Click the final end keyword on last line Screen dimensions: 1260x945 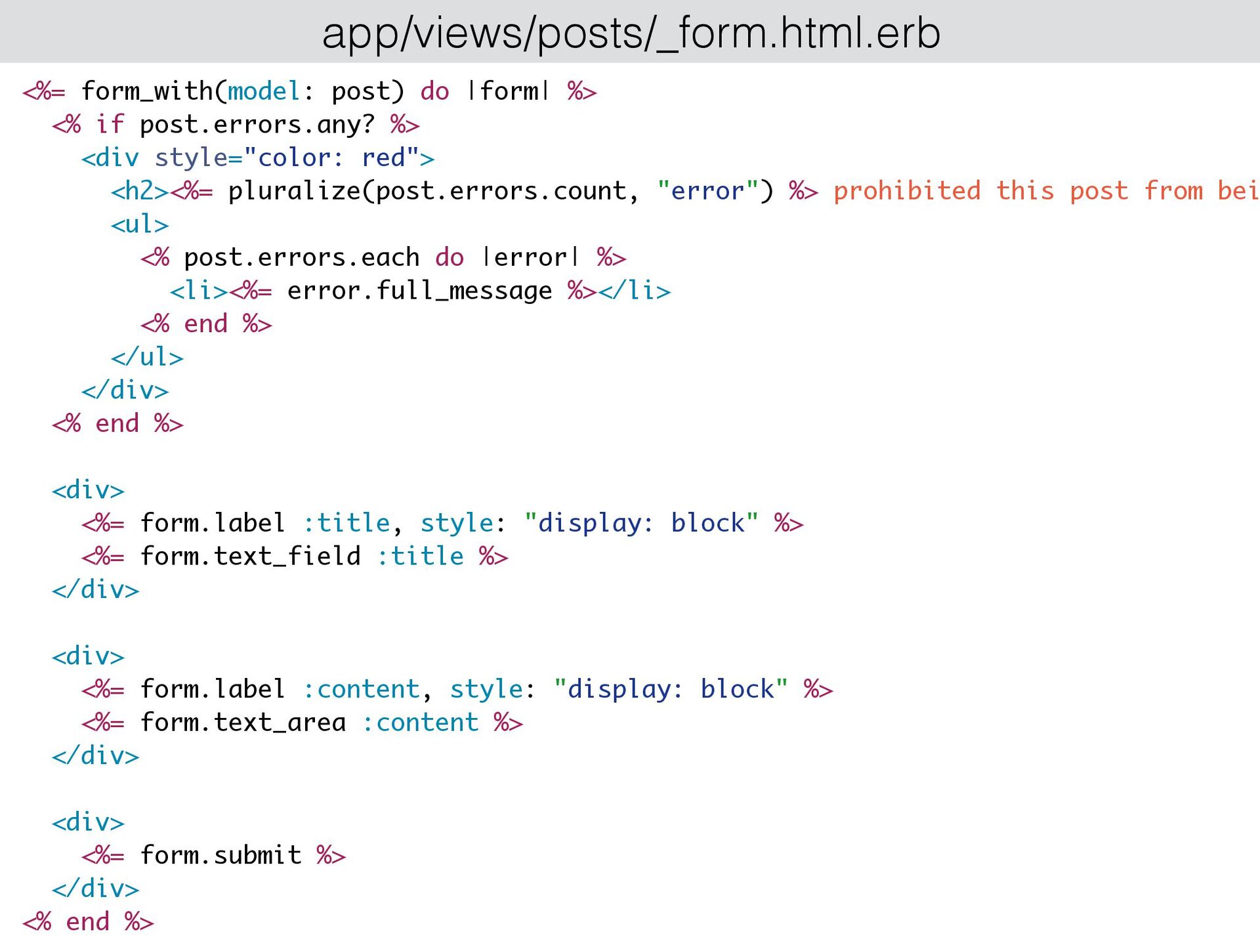[x=87, y=922]
